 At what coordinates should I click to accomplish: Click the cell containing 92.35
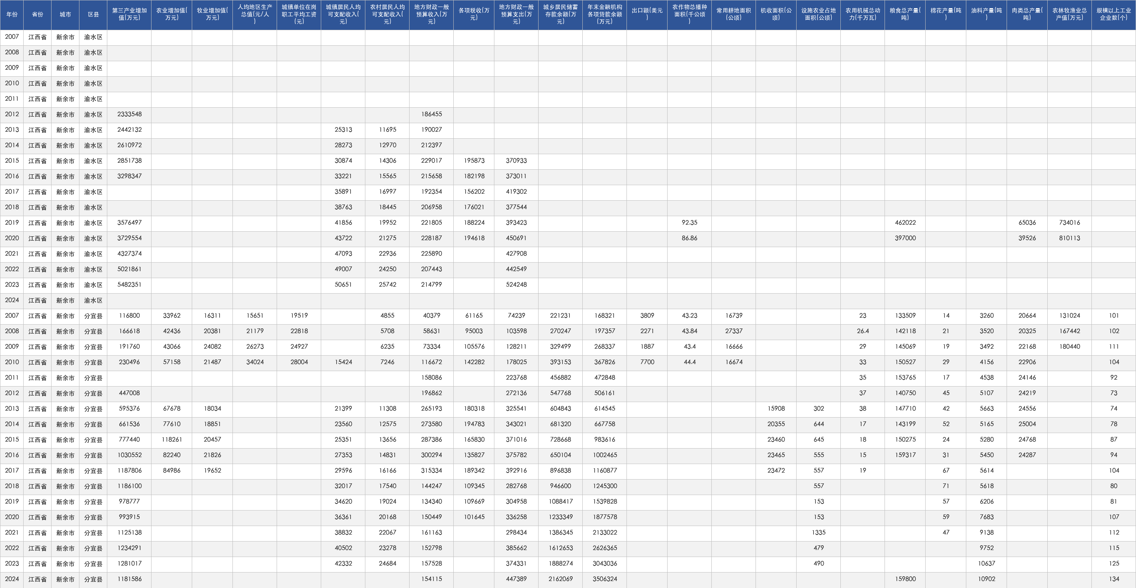click(x=689, y=223)
